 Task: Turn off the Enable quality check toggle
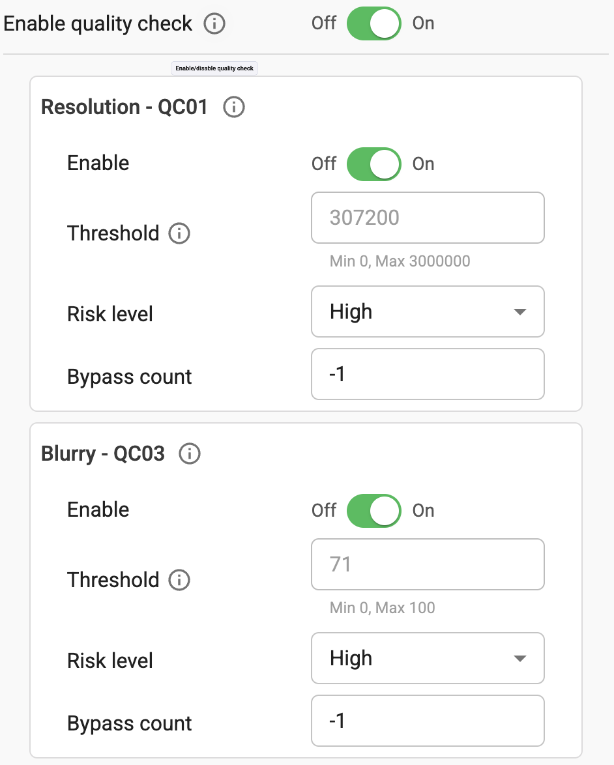pyautogui.click(x=373, y=23)
